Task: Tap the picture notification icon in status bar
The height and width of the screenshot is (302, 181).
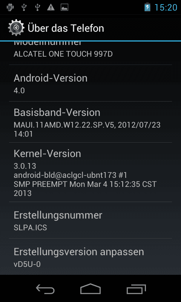Action: (64, 8)
